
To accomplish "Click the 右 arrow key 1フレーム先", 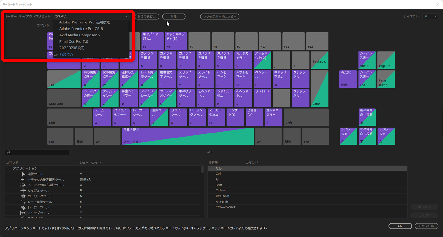I will (x=386, y=136).
